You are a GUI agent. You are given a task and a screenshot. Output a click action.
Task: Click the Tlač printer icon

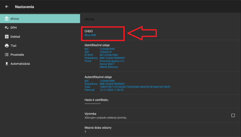pyautogui.click(x=7, y=46)
